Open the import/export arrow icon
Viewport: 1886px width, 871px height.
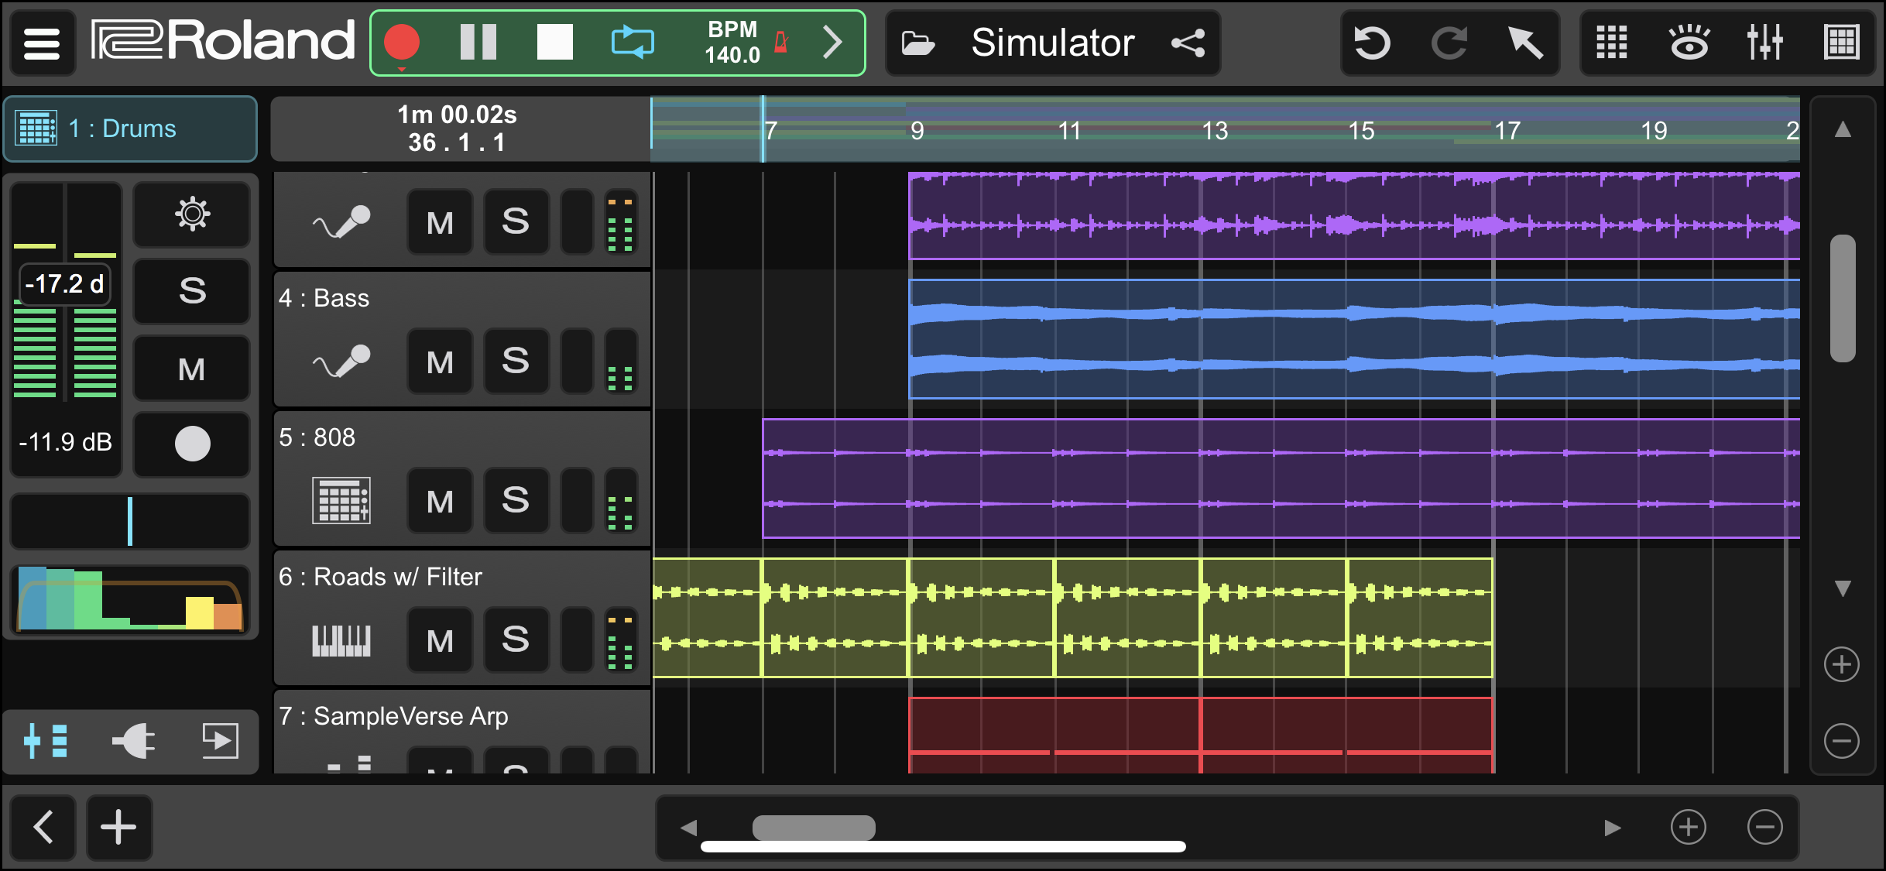[220, 741]
